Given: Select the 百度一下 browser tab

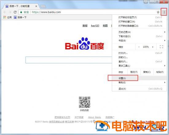Looking at the screenshot, I should coord(21,6).
